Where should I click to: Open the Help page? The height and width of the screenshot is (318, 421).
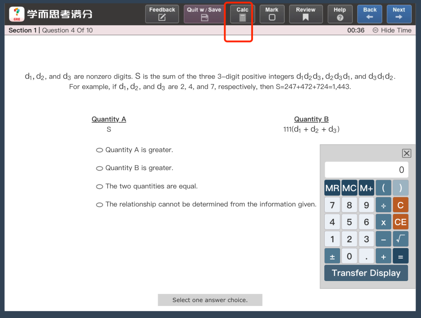click(x=340, y=14)
